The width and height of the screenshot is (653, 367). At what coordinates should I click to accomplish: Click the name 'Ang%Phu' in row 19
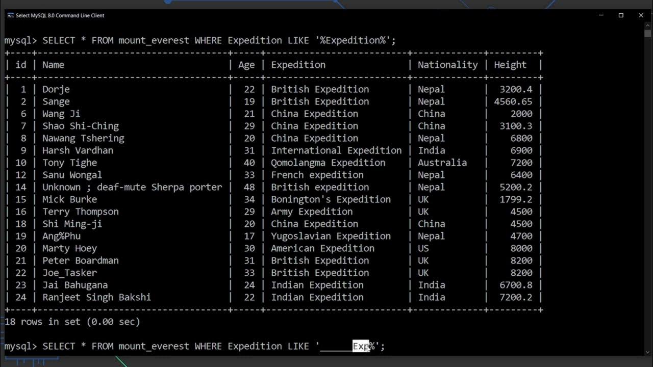61,236
